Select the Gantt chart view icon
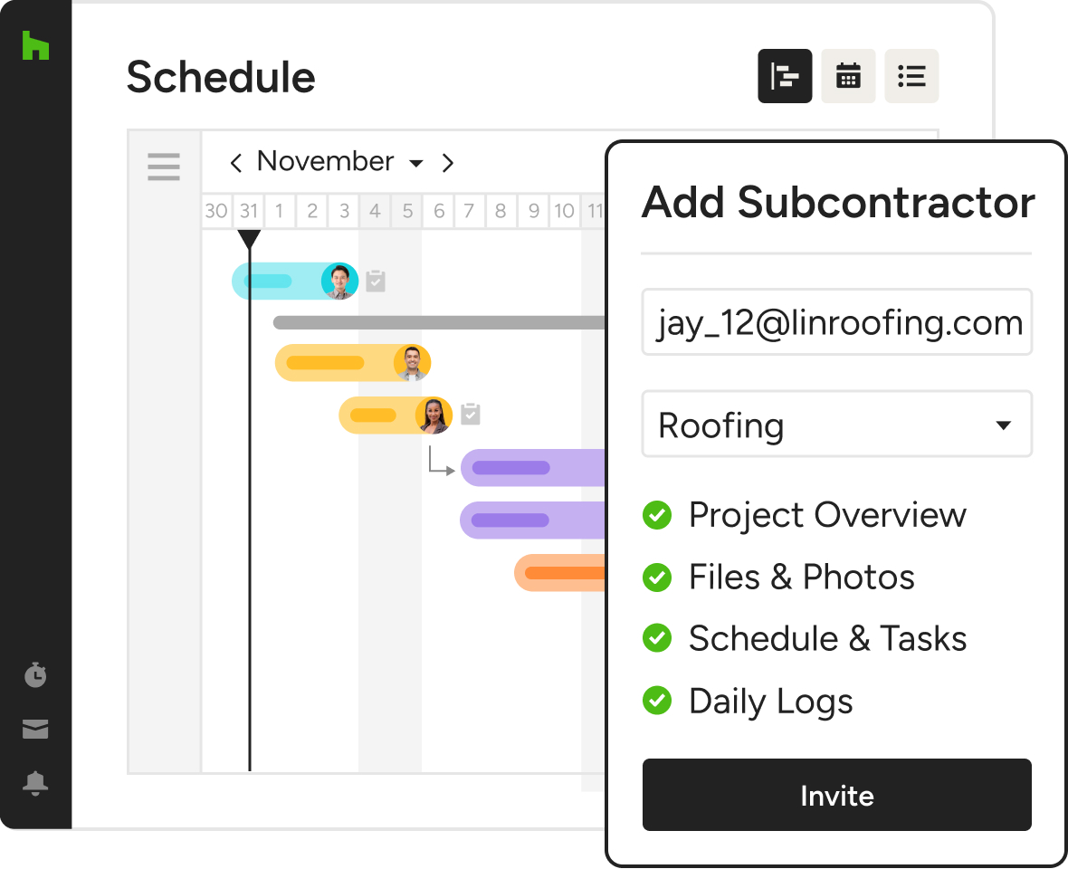Screen dimensions: 1068x869 [x=785, y=76]
